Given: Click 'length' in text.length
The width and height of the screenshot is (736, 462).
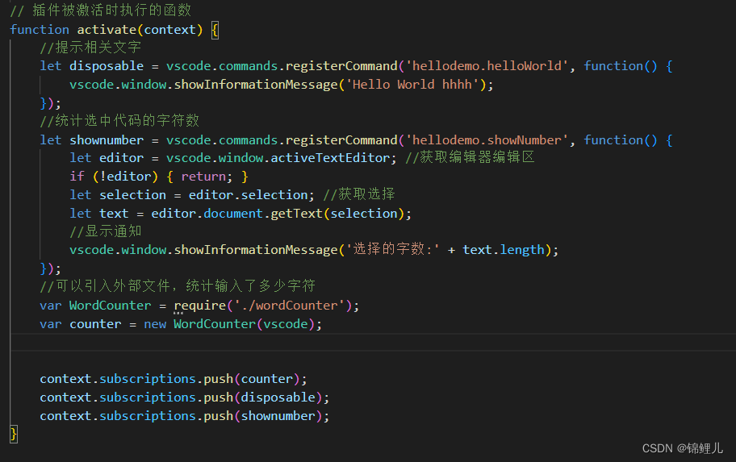Looking at the screenshot, I should click(x=522, y=250).
